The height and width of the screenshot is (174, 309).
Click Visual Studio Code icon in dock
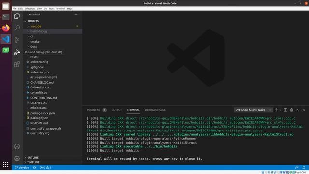[x=6, y=39]
